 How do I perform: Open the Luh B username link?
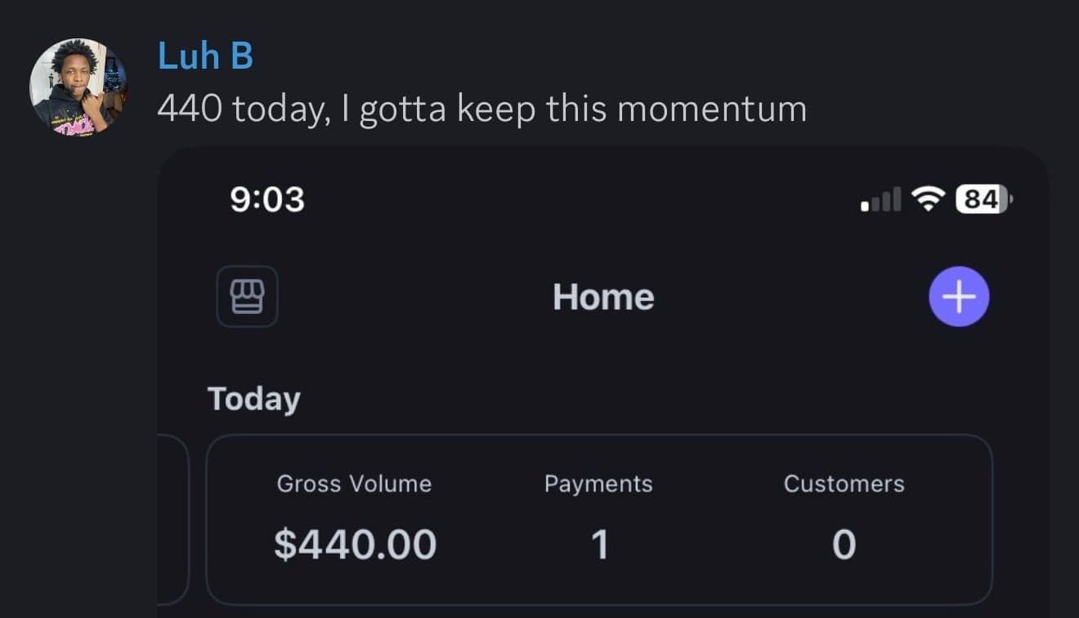coord(205,56)
